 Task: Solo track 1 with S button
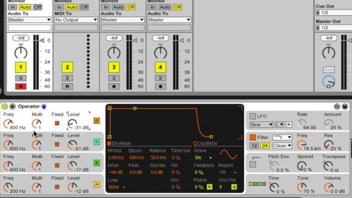pyautogui.click(x=21, y=78)
